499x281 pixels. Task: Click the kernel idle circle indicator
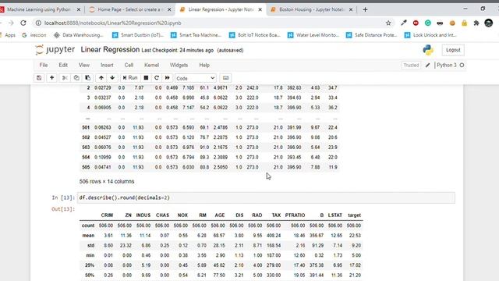click(x=462, y=65)
